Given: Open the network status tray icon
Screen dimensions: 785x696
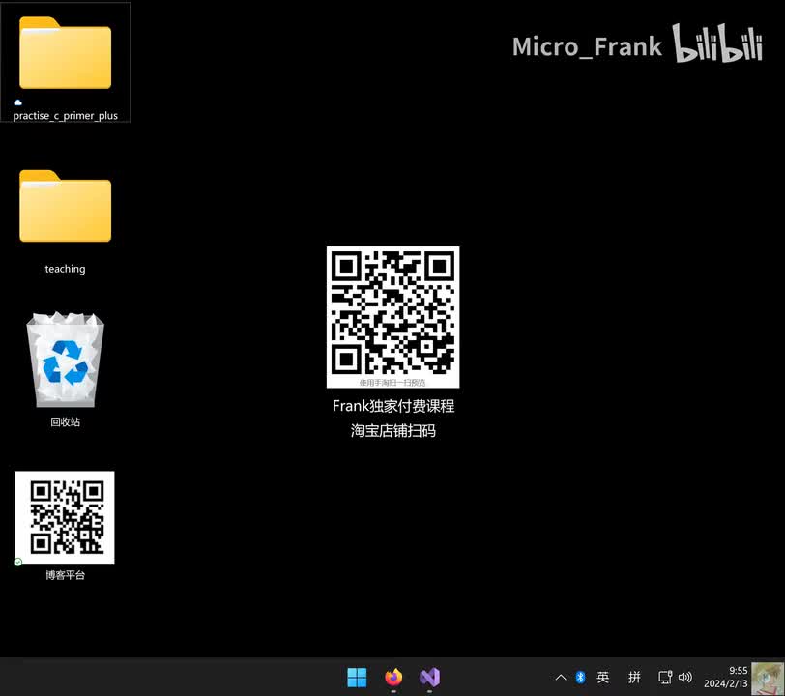Looking at the screenshot, I should tap(665, 678).
